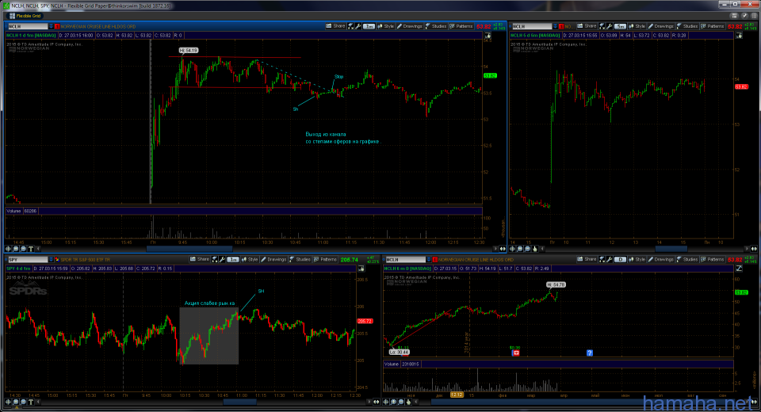This screenshot has height=412, width=761.
Task: Expand symbol dropdown arrow next to SPY
Action: [51, 260]
